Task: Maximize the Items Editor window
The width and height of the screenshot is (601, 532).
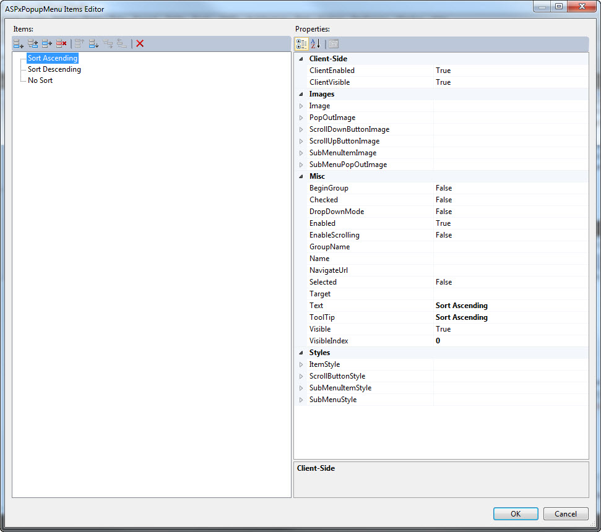Action: pos(559,6)
